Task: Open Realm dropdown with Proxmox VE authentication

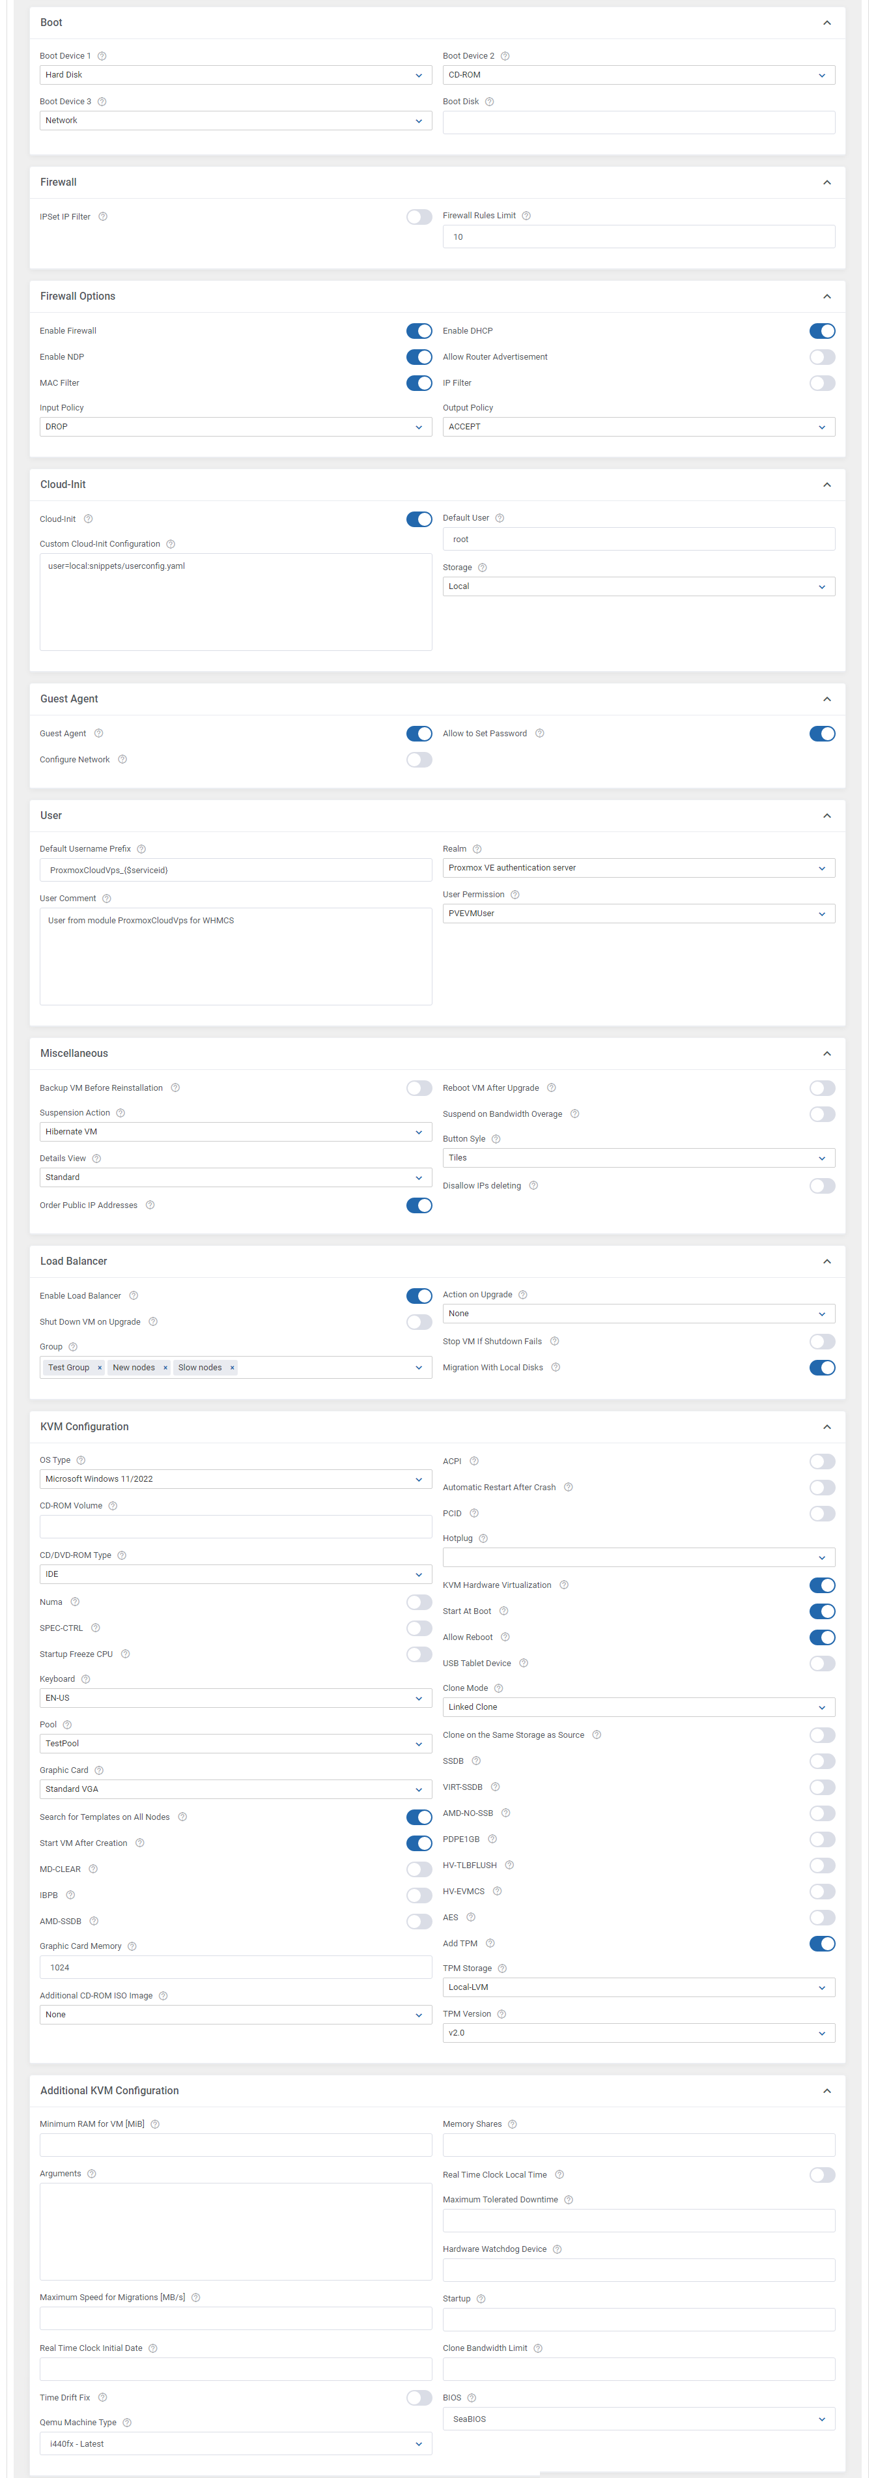Action: pyautogui.click(x=638, y=868)
